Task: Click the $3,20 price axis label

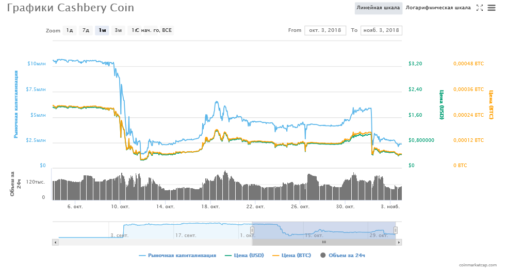Action: (x=415, y=64)
